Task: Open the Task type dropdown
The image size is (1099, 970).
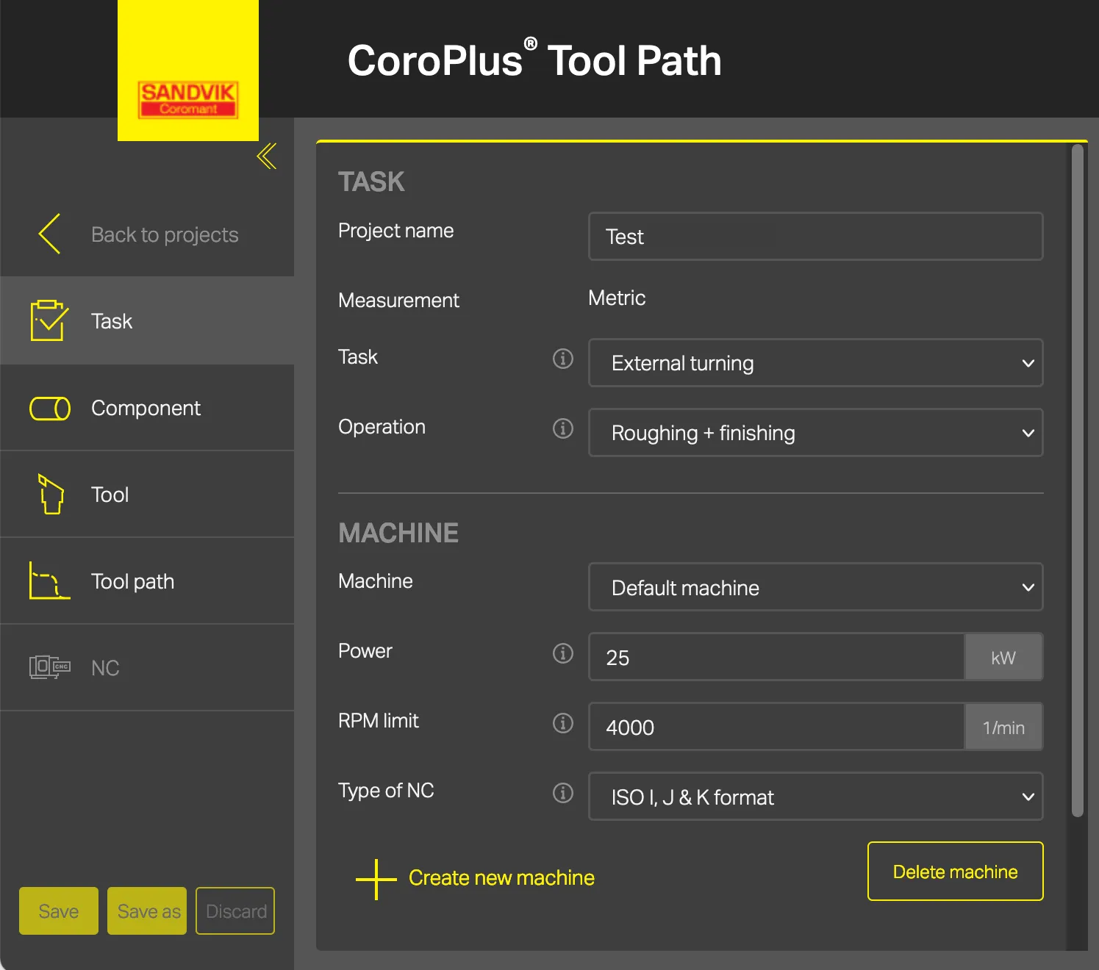Action: tap(815, 363)
